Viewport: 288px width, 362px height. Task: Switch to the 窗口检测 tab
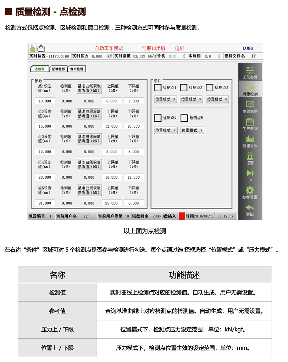[x=77, y=69]
